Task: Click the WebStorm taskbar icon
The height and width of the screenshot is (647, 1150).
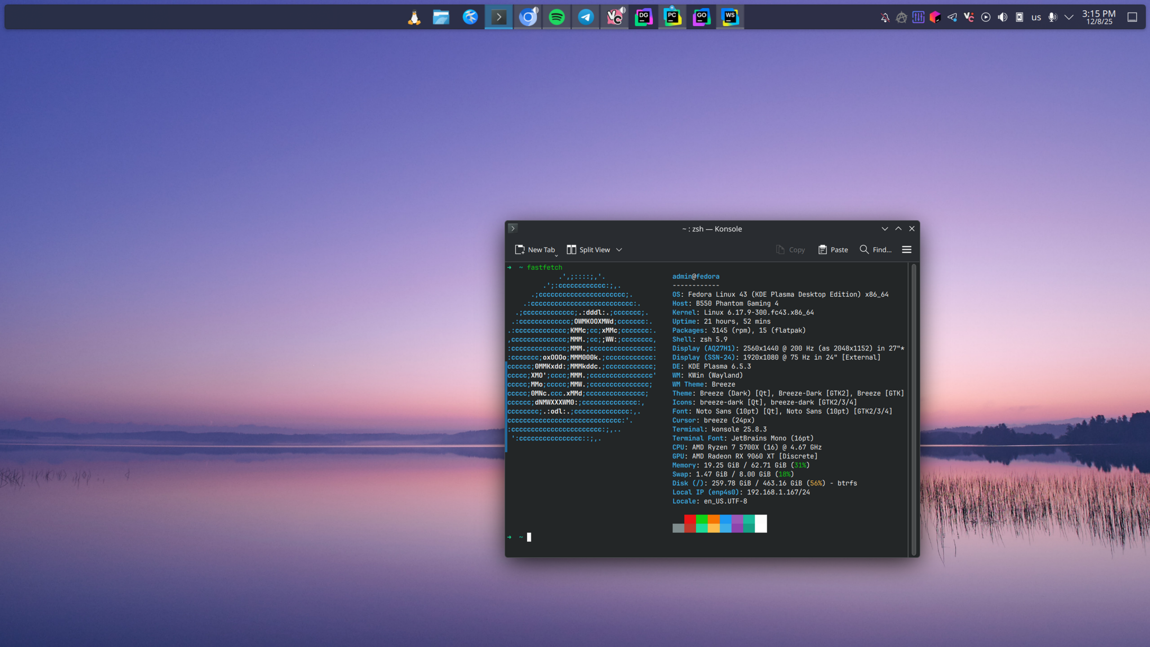Action: click(x=730, y=17)
